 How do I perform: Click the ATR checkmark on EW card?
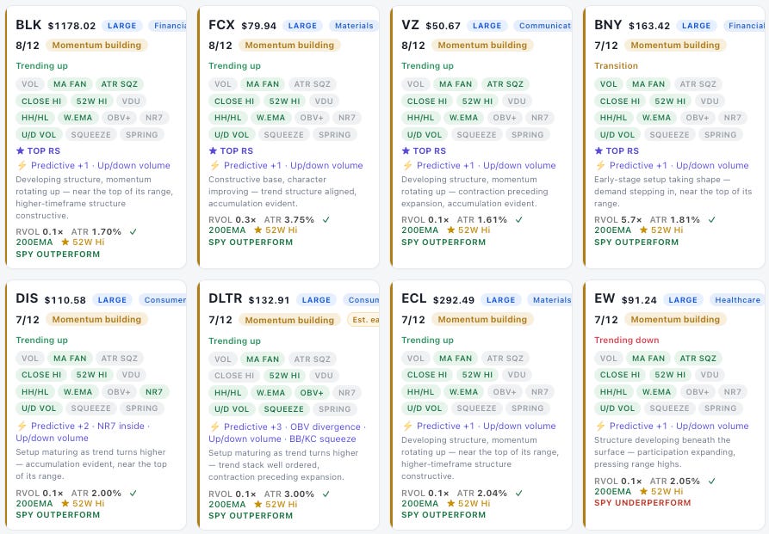click(711, 482)
